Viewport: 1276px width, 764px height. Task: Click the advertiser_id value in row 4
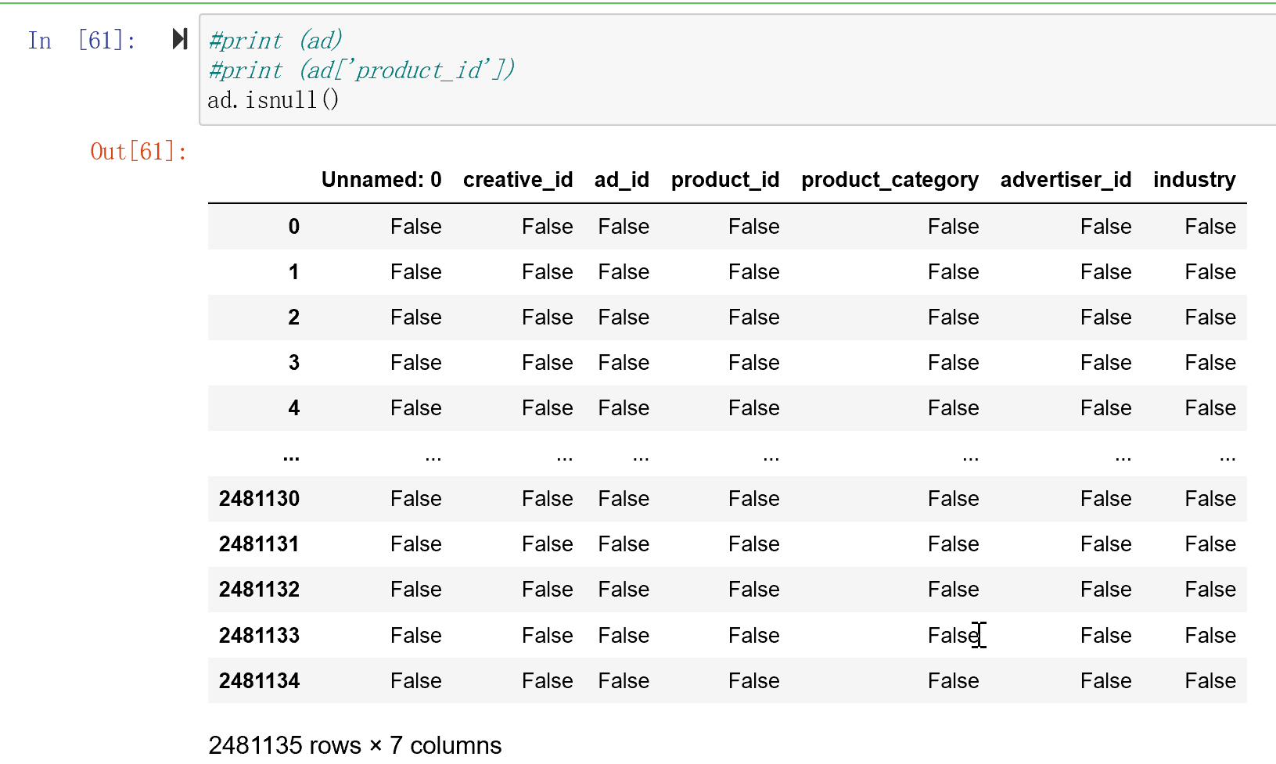1106,408
